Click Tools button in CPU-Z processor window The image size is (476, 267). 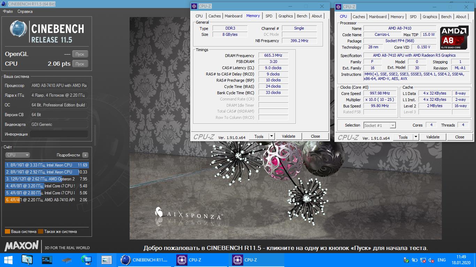pyautogui.click(x=403, y=137)
